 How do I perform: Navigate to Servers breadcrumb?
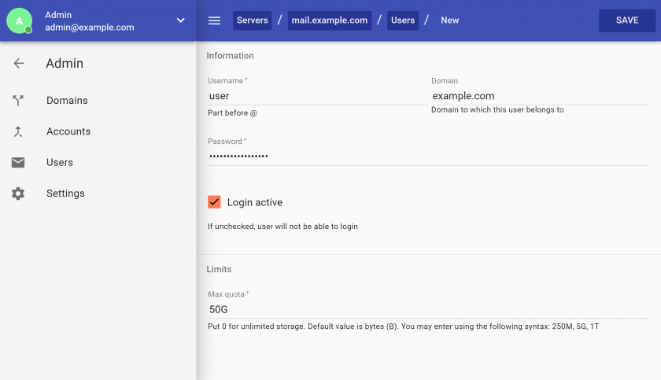point(252,20)
